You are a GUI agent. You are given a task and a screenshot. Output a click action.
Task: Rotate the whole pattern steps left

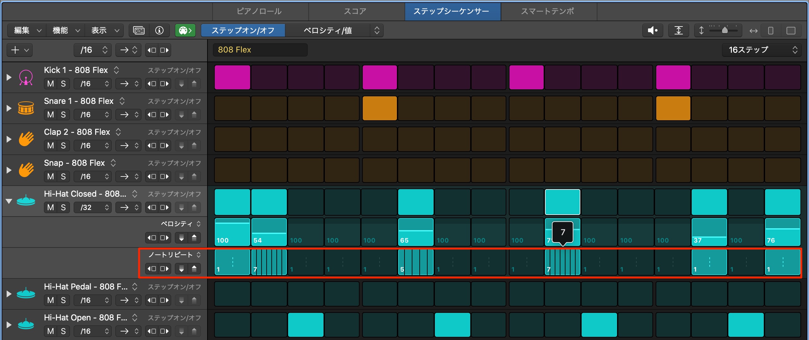tap(152, 50)
